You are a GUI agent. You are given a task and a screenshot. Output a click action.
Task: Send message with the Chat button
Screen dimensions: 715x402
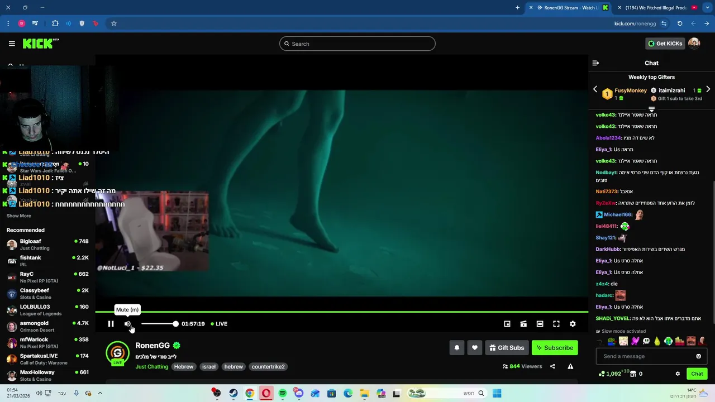(697, 374)
